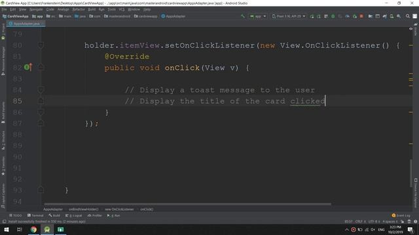
Task: Click the volume icon in system tray
Action: (x=373, y=230)
